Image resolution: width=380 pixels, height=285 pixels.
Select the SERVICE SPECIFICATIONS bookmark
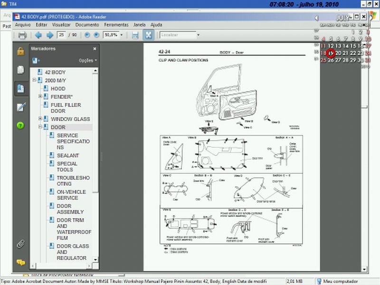(73, 141)
